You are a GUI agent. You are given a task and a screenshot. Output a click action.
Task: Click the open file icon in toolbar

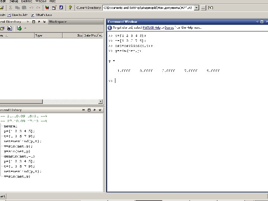pos(2,8)
